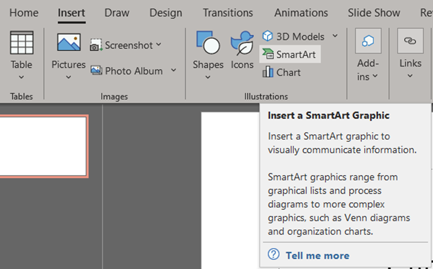Click the Insert a SmartArt Graphic heading

329,115
